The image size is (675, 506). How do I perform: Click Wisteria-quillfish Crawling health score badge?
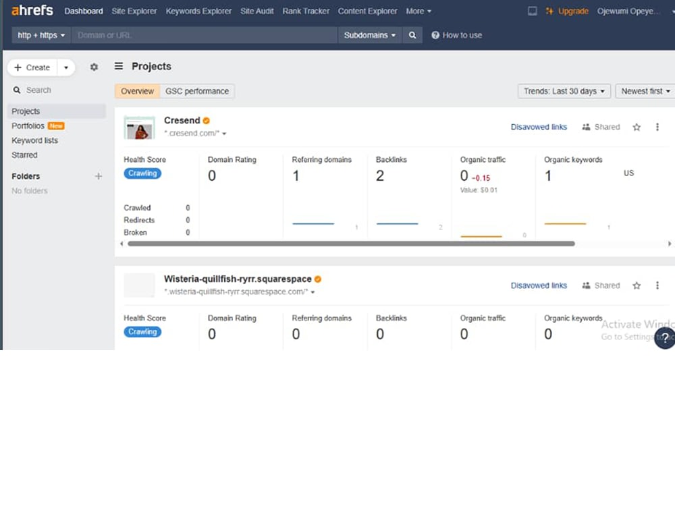(142, 332)
